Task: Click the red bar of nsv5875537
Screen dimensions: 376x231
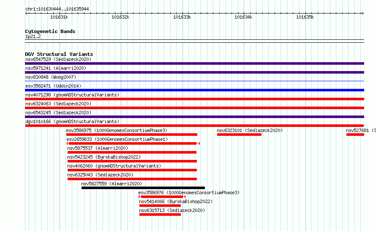Action: (x=132, y=152)
